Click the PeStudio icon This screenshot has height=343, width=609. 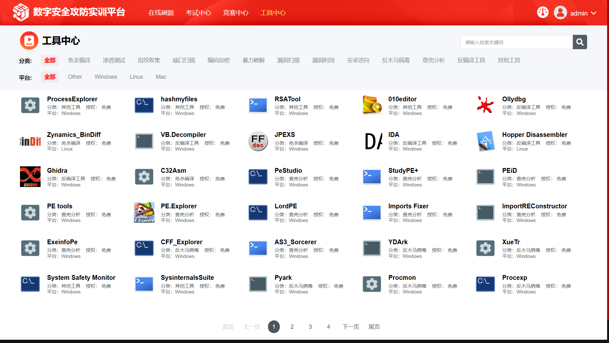[x=258, y=177]
